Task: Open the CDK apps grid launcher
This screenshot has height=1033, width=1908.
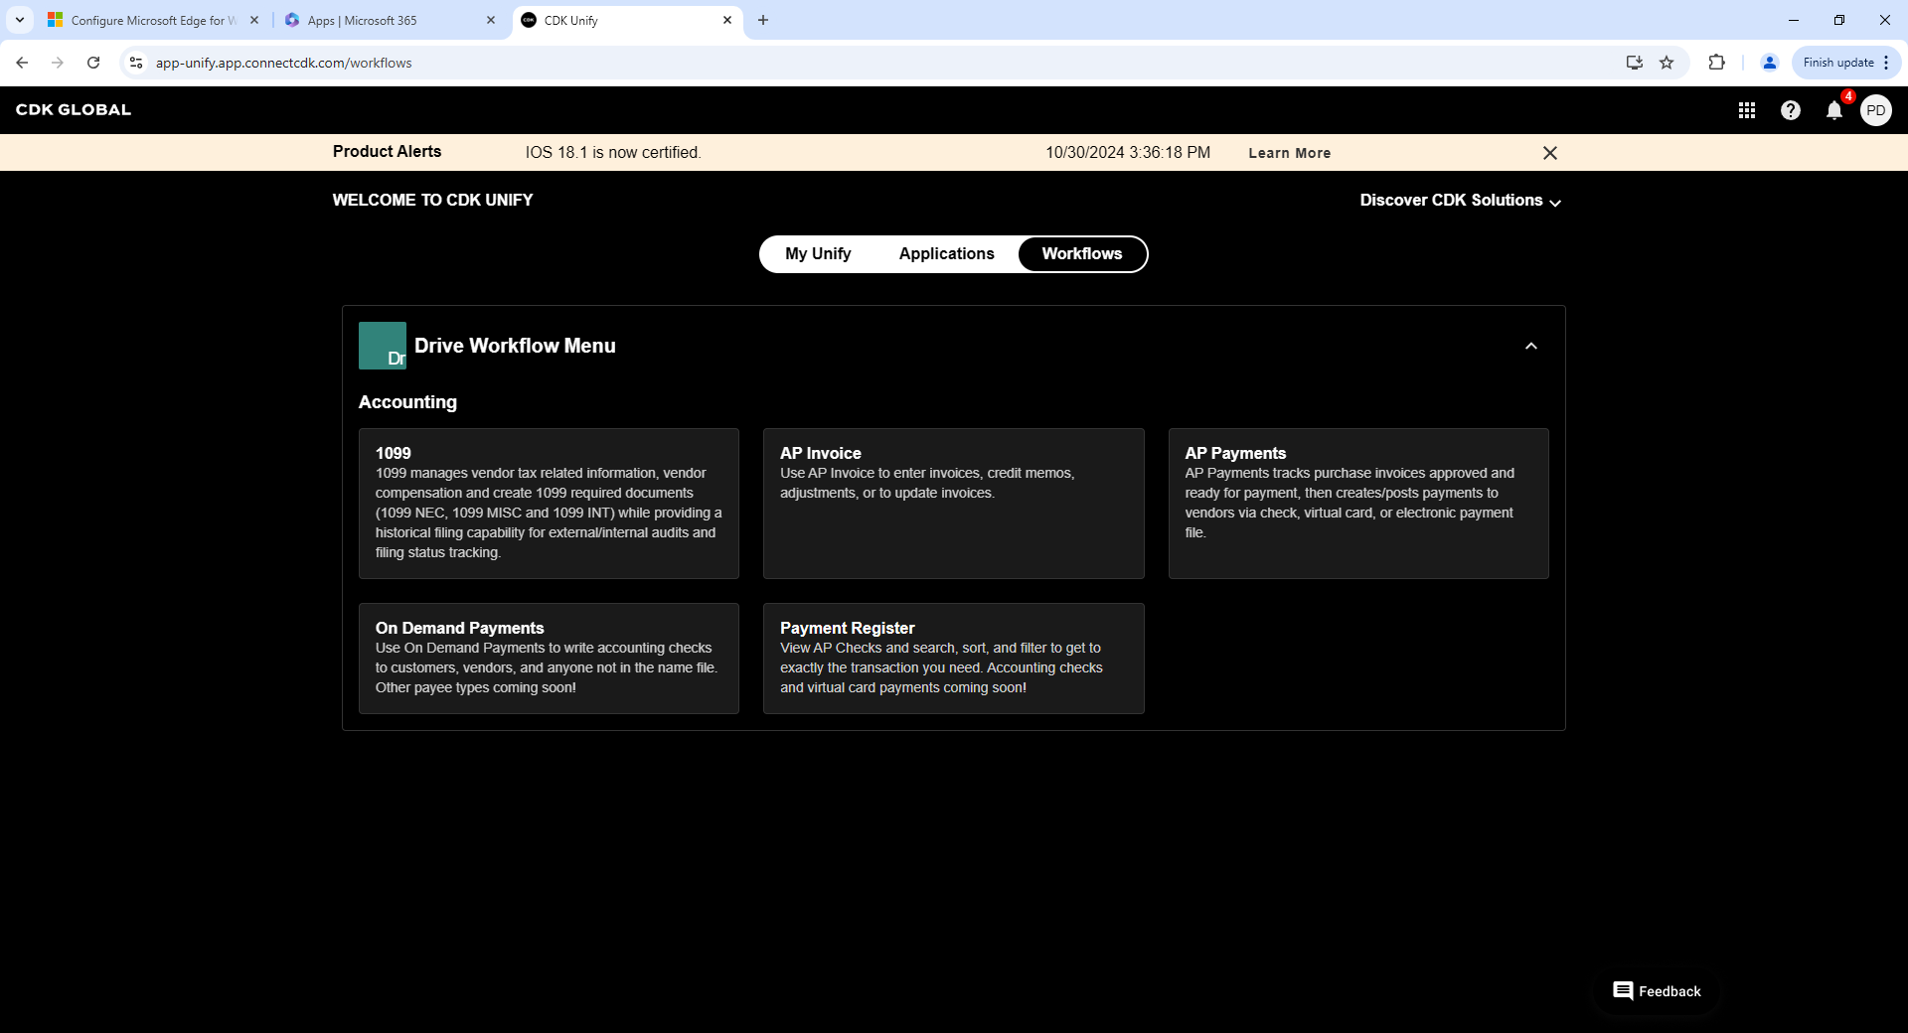Action: click(x=1747, y=110)
